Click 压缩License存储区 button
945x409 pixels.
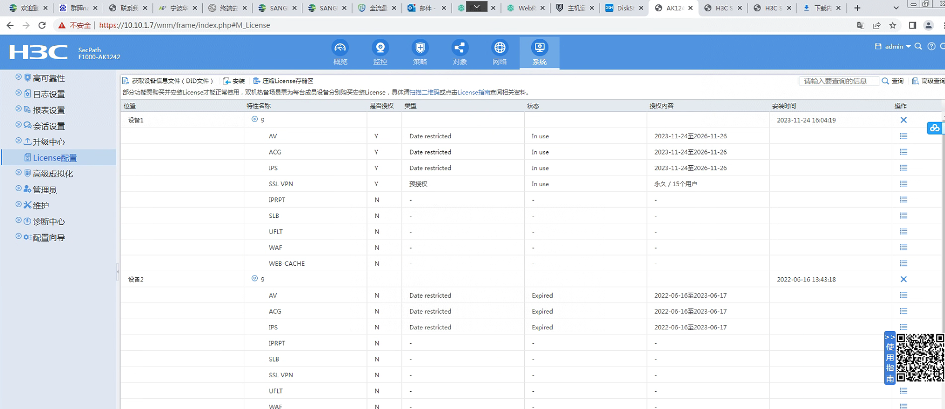(283, 81)
